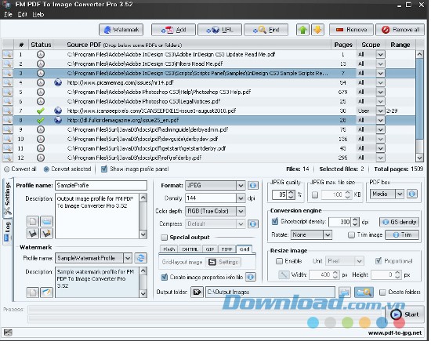This screenshot has width=431, height=345.
Task: Switch to Settings side tab
Action: tap(7, 199)
